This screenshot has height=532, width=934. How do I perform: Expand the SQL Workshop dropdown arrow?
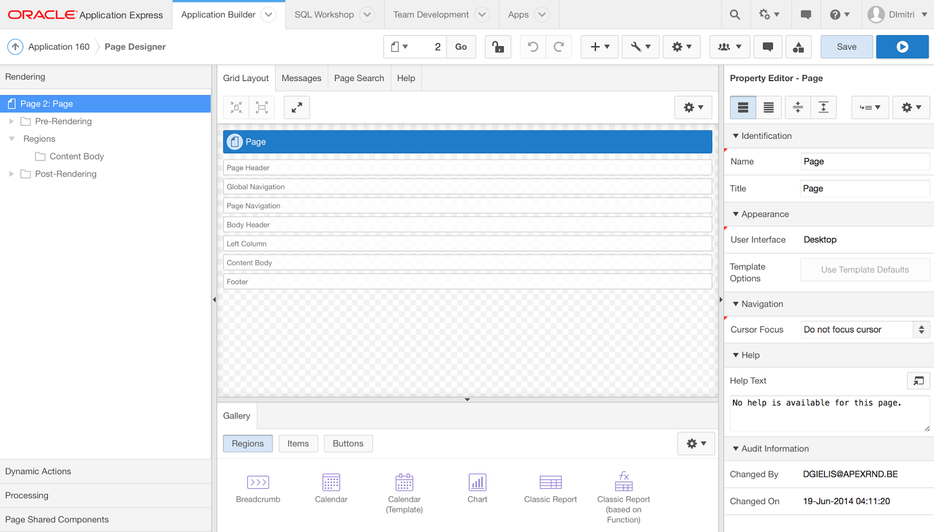tap(367, 15)
